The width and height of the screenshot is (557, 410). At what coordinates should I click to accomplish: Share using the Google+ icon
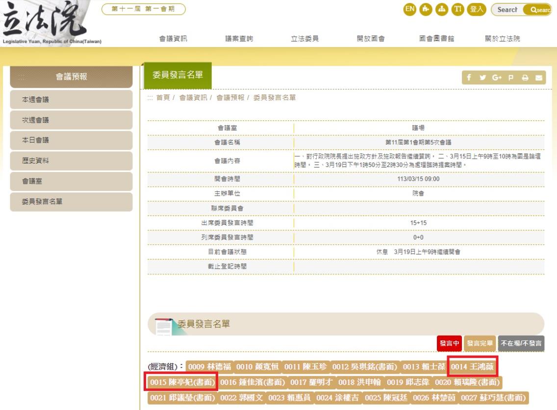[496, 78]
